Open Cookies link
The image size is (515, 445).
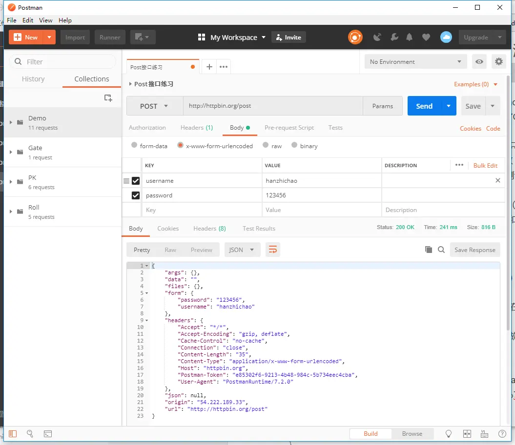(470, 129)
